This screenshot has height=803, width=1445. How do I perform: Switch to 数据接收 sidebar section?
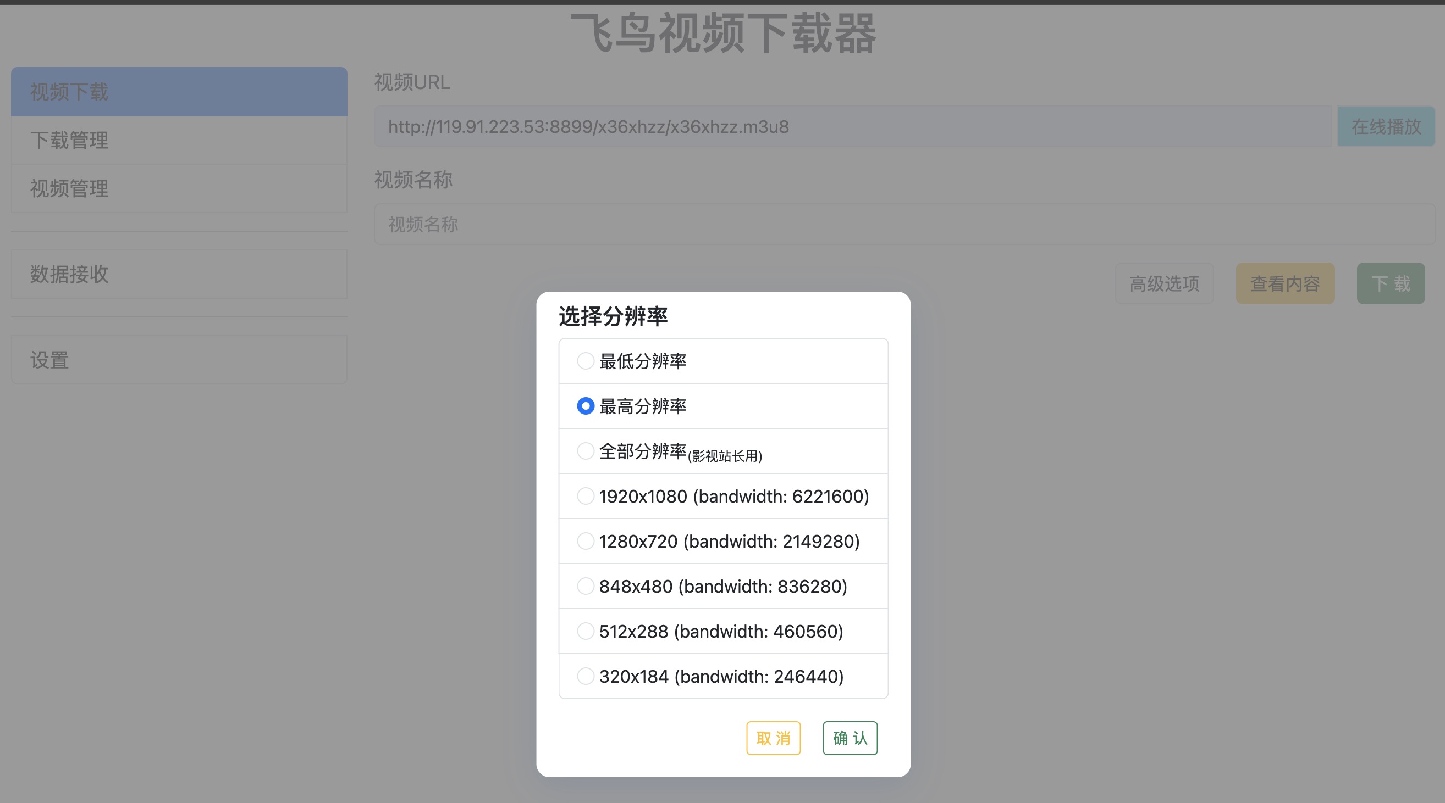179,274
